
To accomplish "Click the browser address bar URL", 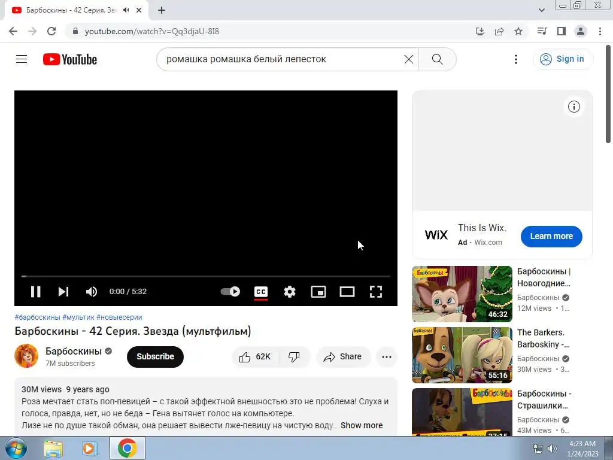I will pyautogui.click(x=151, y=31).
